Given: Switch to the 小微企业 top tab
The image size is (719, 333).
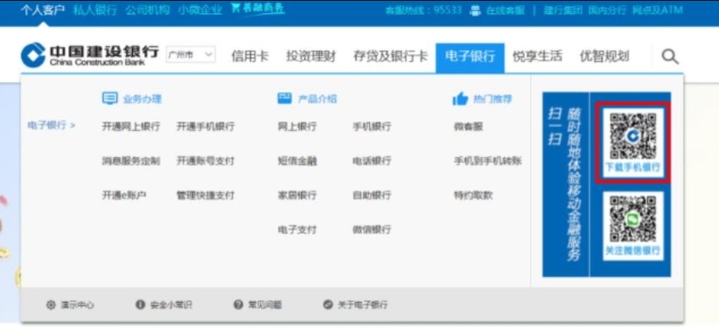Looking at the screenshot, I should (200, 10).
